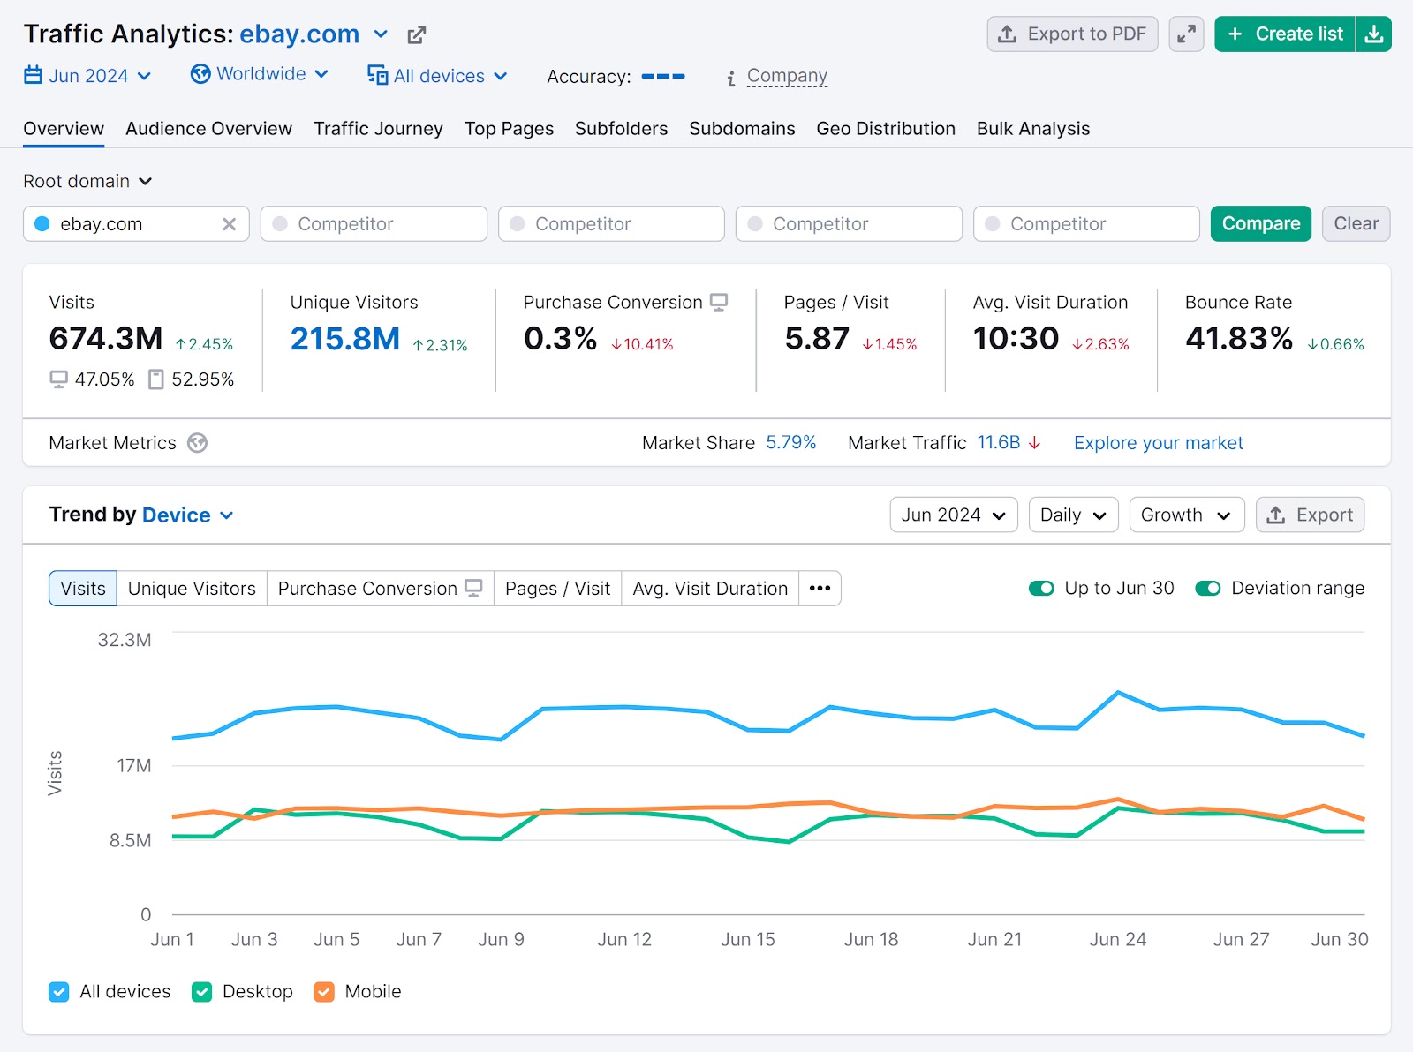Click the fullscreen expand icon button
1413x1052 pixels.
1186,34
